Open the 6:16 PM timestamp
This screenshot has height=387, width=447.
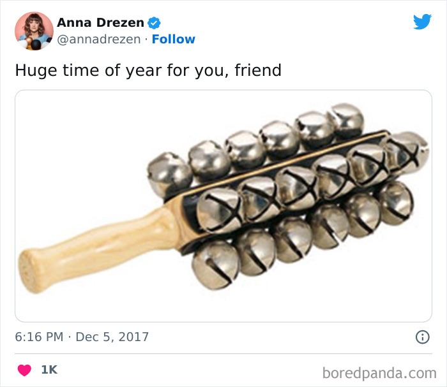39,337
